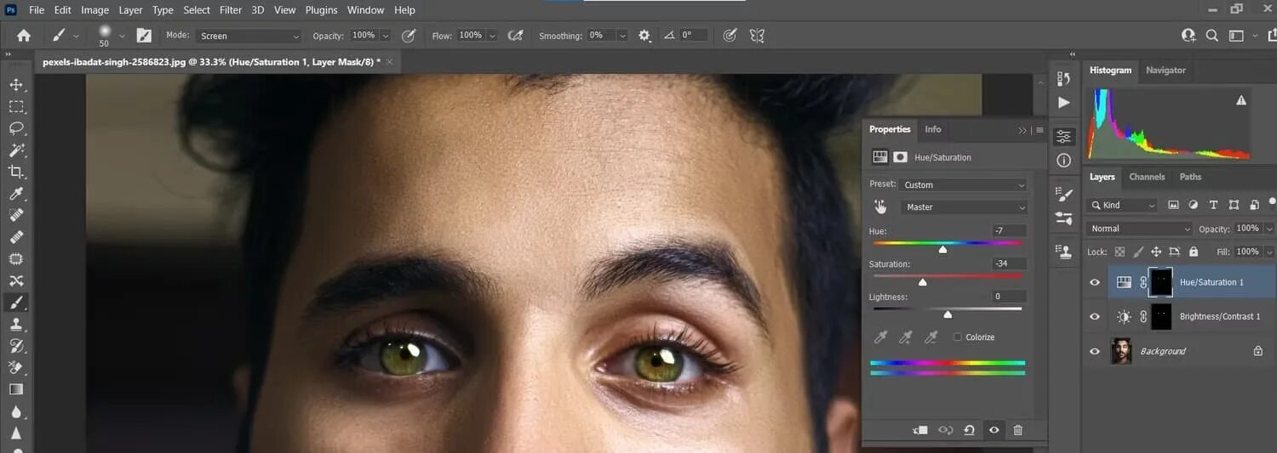Toggle Lock all padlock icon
The height and width of the screenshot is (453, 1277).
(1194, 252)
